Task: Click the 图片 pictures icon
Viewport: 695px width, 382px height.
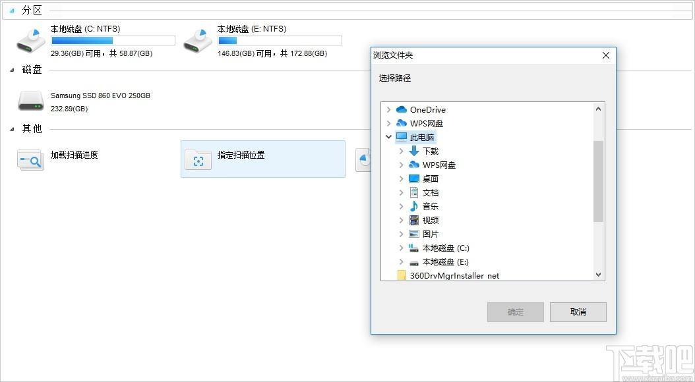Action: coord(414,234)
